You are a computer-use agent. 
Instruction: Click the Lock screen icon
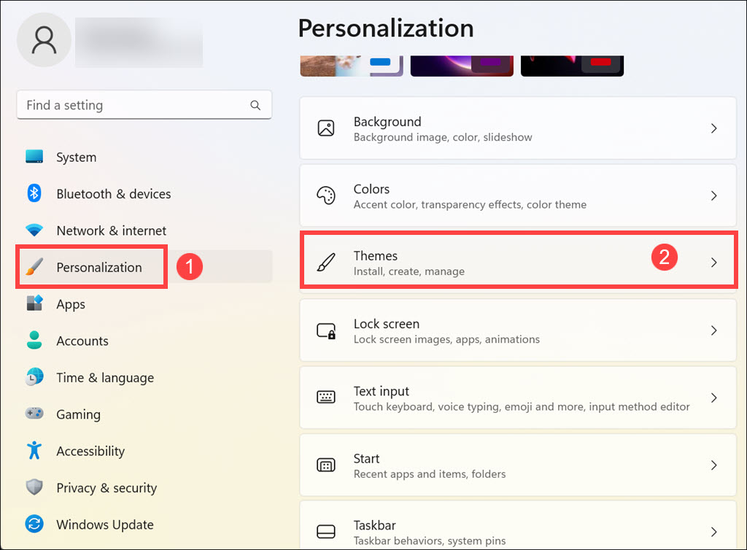tap(326, 331)
